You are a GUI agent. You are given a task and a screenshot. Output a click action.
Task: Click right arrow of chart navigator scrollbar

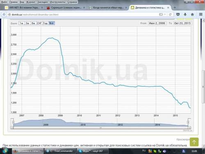189,128
